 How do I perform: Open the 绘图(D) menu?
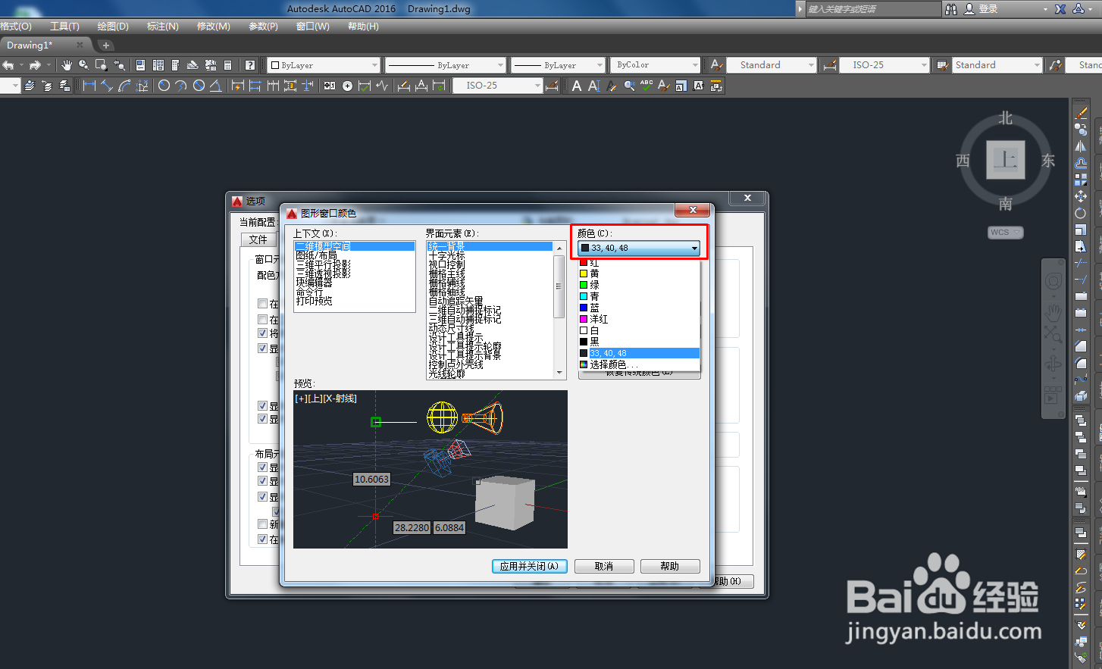pos(113,27)
